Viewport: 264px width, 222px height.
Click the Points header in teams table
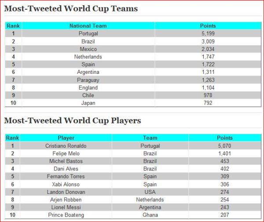tap(208, 26)
